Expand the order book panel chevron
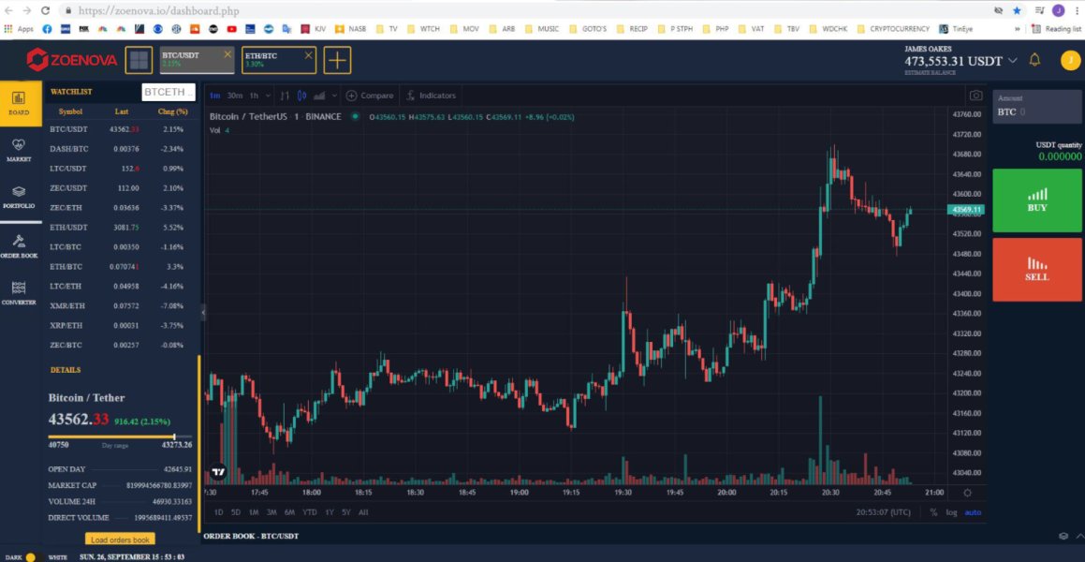The width and height of the screenshot is (1085, 562). point(1078,537)
